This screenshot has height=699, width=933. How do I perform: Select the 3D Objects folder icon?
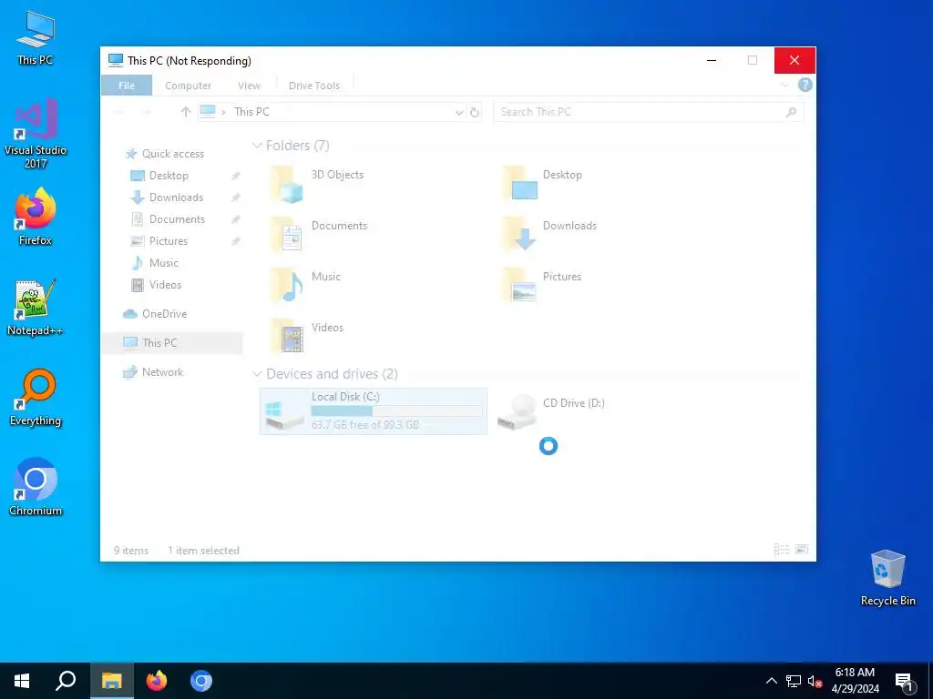pos(287,185)
